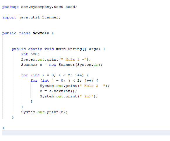Click the inner loop 'j < 2;' condition

(x=75, y=80)
